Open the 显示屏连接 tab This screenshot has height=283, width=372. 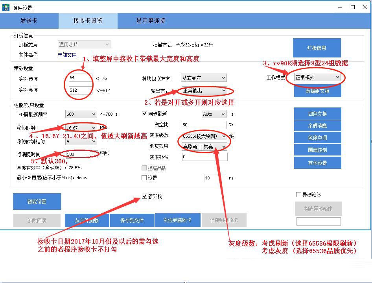(x=151, y=20)
